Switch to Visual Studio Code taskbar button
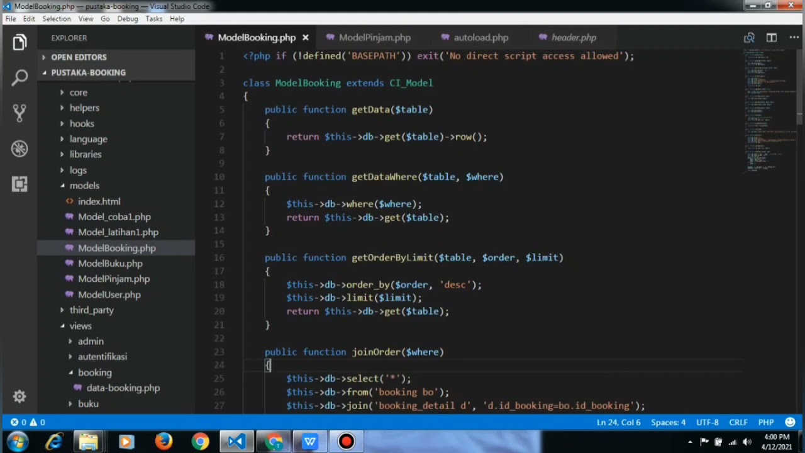 (x=236, y=442)
